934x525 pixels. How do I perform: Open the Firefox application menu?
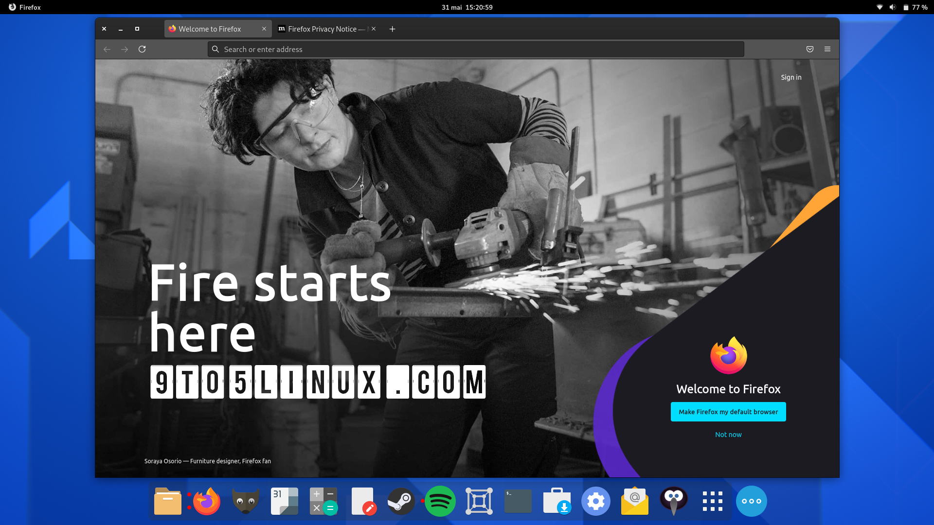click(827, 49)
